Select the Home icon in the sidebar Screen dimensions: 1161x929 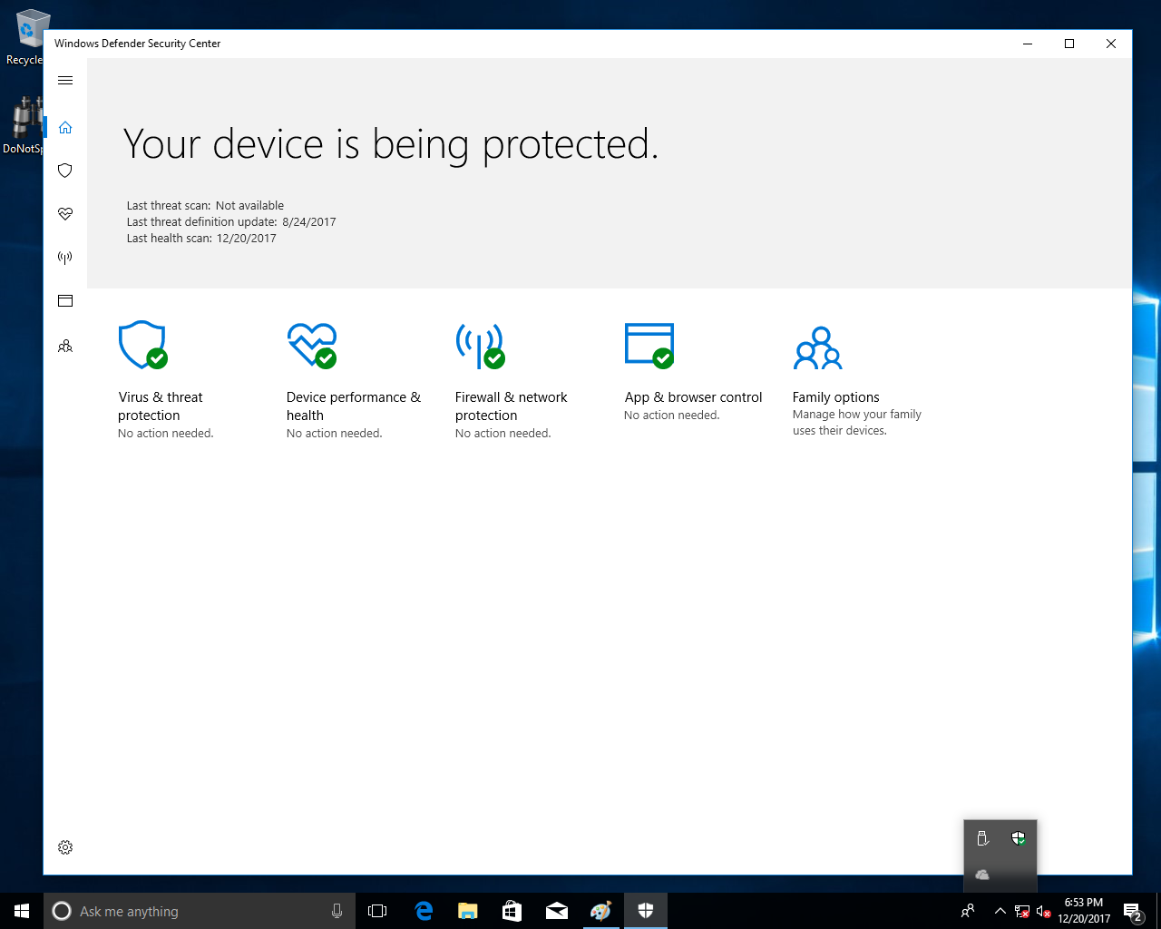pyautogui.click(x=65, y=127)
